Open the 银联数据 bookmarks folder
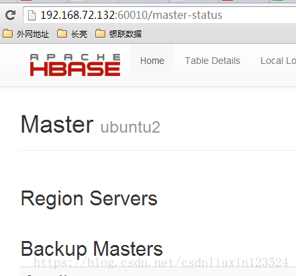This screenshot has height=276, width=296. pos(118,34)
